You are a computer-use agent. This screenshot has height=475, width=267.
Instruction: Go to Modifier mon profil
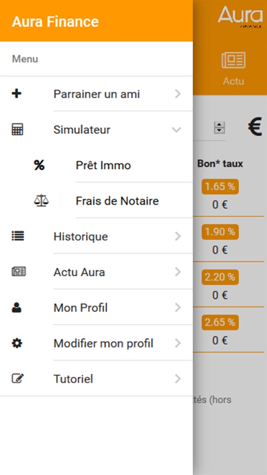point(96,343)
